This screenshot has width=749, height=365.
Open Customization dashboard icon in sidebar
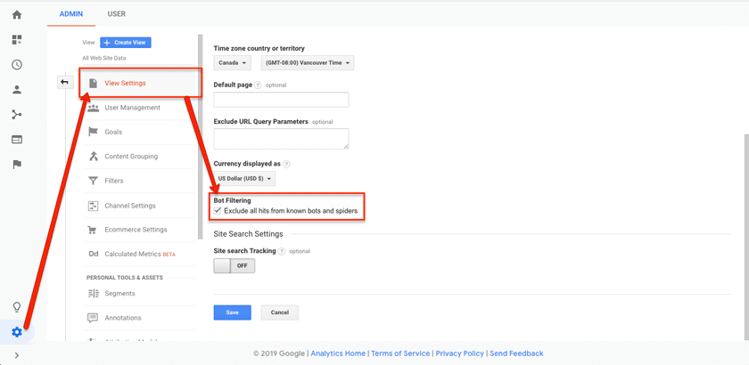coord(16,40)
